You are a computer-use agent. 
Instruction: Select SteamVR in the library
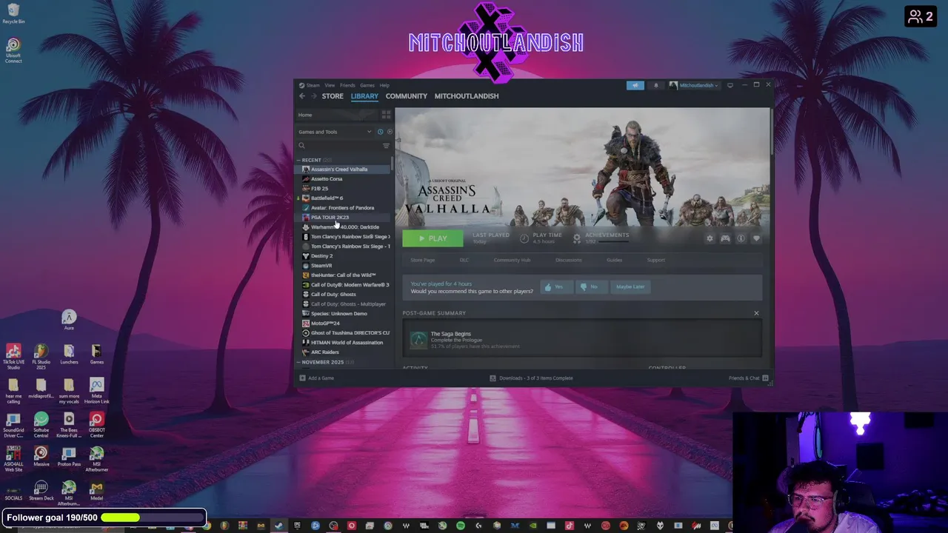click(x=321, y=266)
